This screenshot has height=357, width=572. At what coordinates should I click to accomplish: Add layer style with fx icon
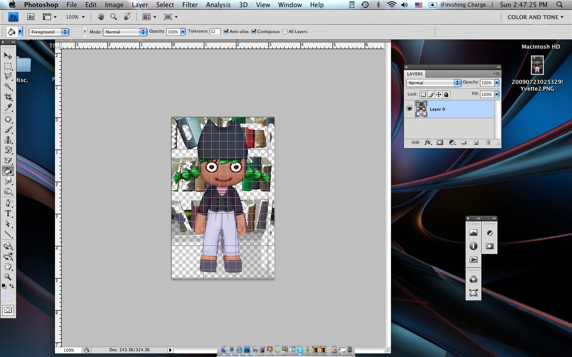click(x=428, y=142)
